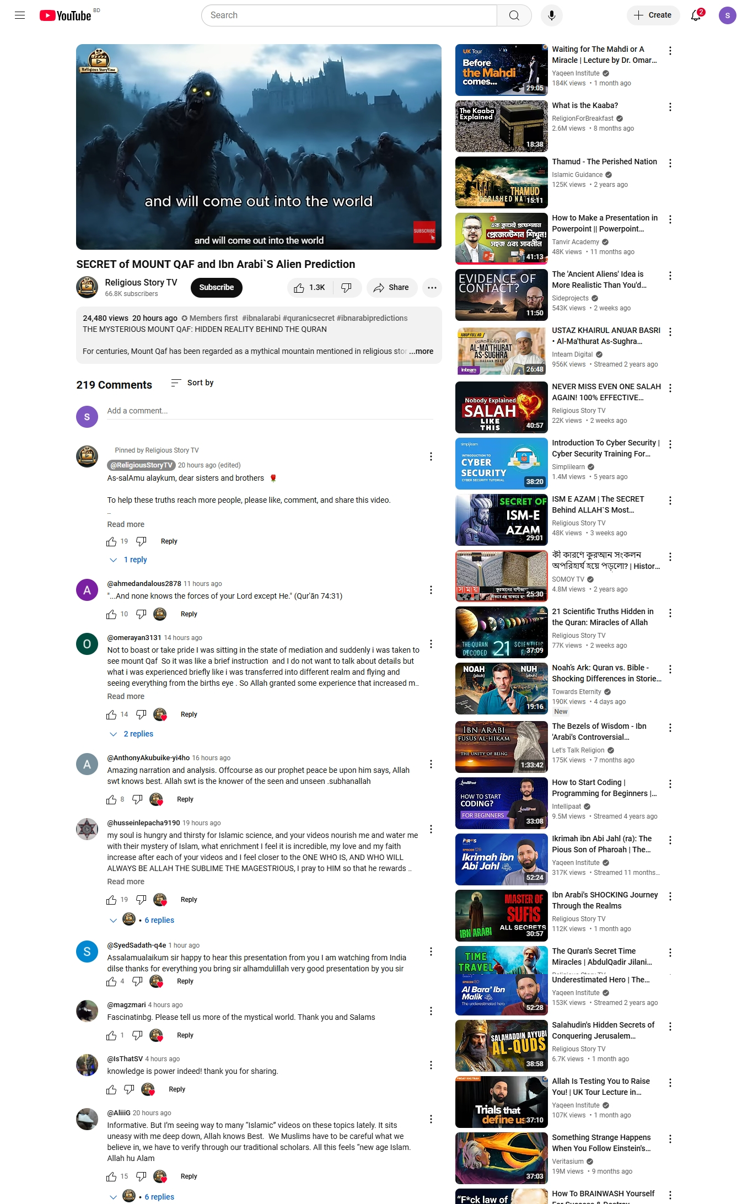Screen dimensions: 753x1204
Task: Click the 'Add a comment' field
Action: [x=270, y=411]
